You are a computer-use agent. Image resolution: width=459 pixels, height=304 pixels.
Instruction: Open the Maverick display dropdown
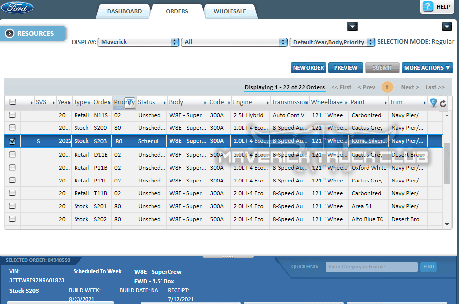click(x=139, y=42)
